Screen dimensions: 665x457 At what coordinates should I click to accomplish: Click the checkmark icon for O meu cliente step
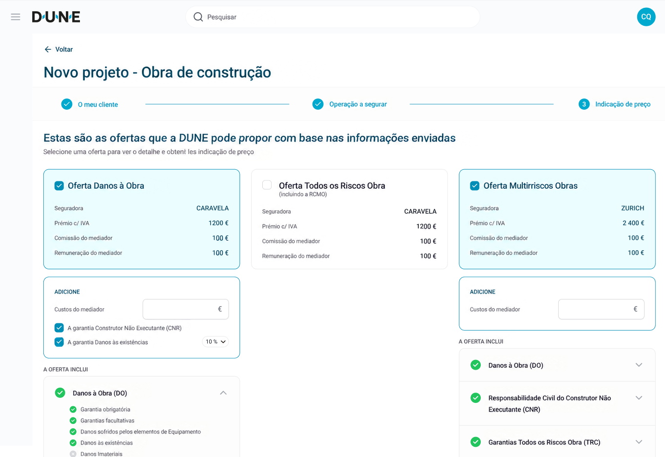click(x=67, y=104)
